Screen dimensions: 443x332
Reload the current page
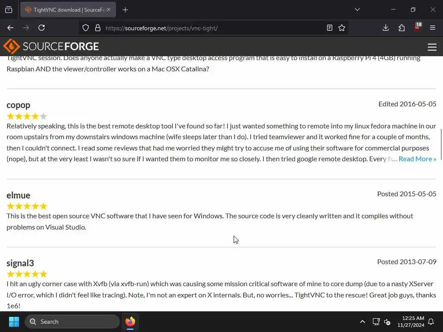(42, 28)
